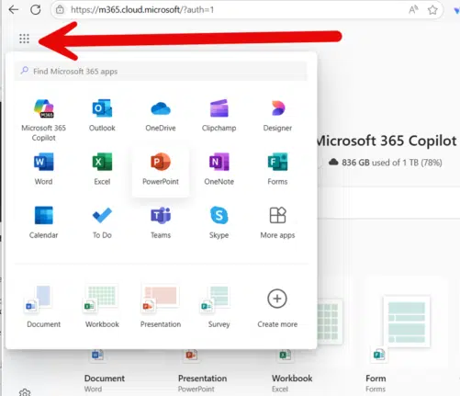Expand More apps list
Viewport: 460px width, 396px height.
click(x=277, y=222)
